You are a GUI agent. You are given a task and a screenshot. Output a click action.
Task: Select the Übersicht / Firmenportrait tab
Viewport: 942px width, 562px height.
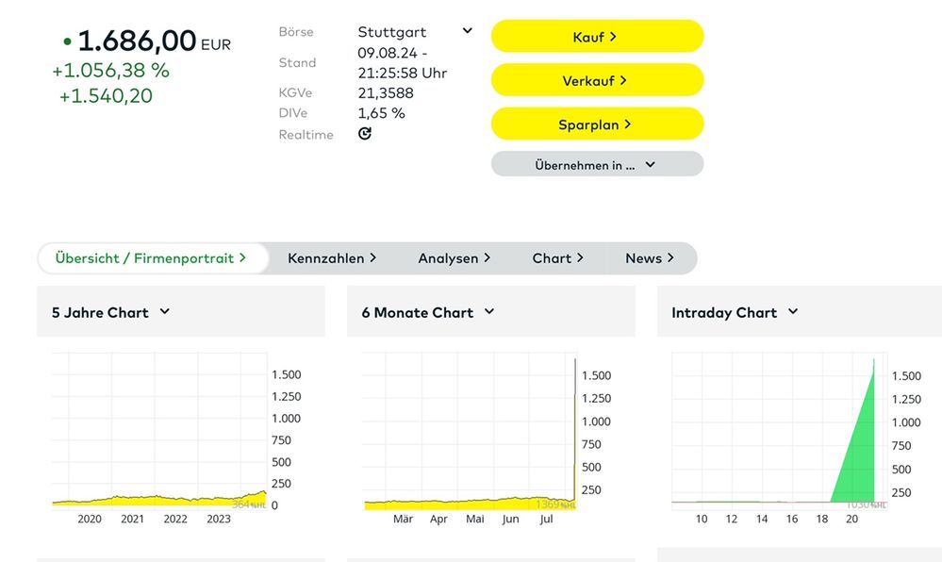coord(151,258)
